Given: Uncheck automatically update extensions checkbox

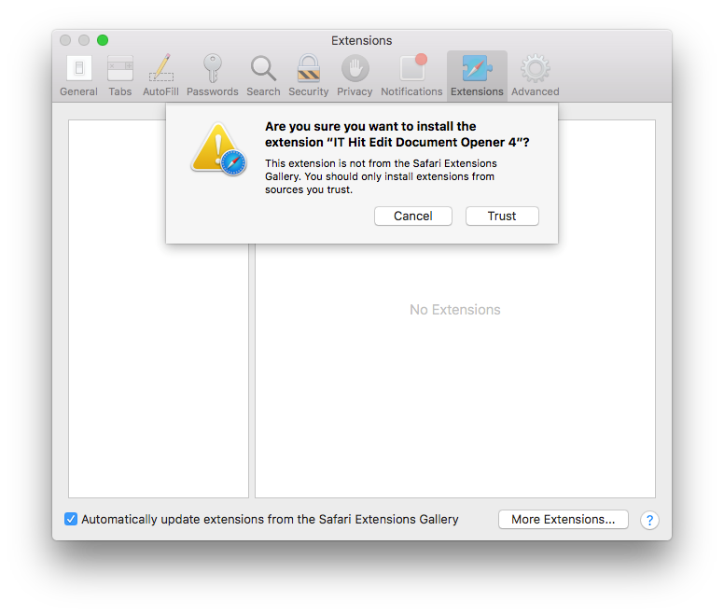Looking at the screenshot, I should [x=71, y=519].
